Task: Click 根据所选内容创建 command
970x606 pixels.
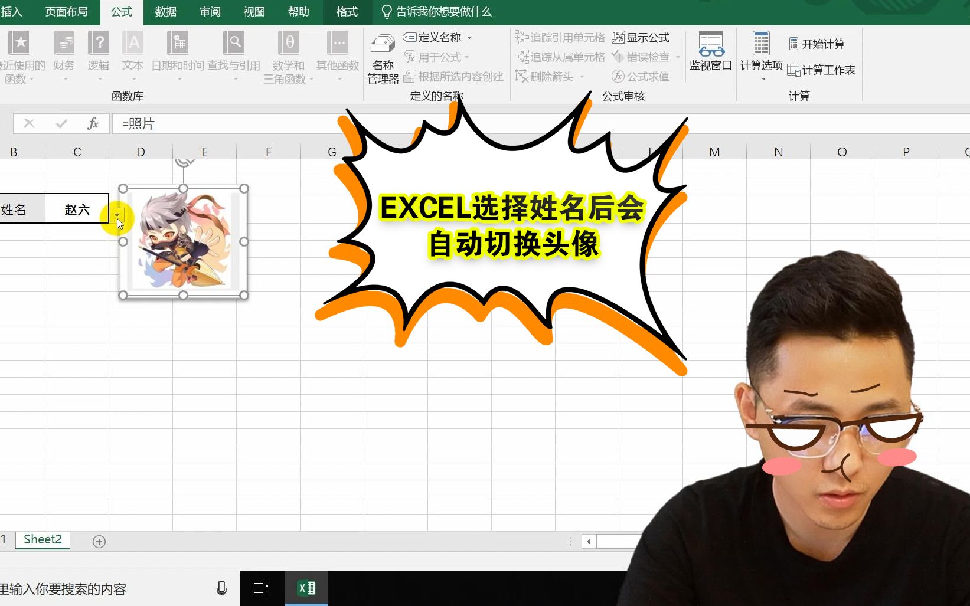Action: tap(453, 77)
